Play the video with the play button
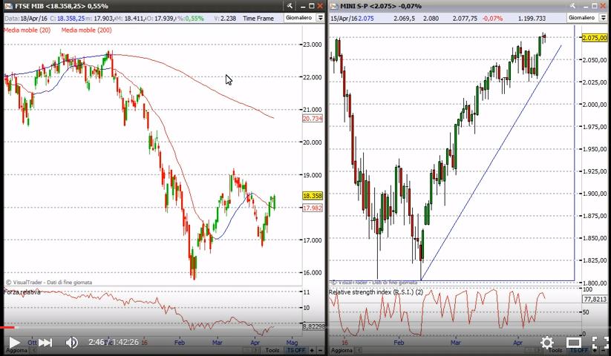This screenshot has height=356, width=611. coord(14,343)
